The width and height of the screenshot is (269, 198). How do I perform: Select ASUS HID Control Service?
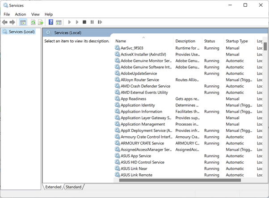pyautogui.click(x=188, y=162)
